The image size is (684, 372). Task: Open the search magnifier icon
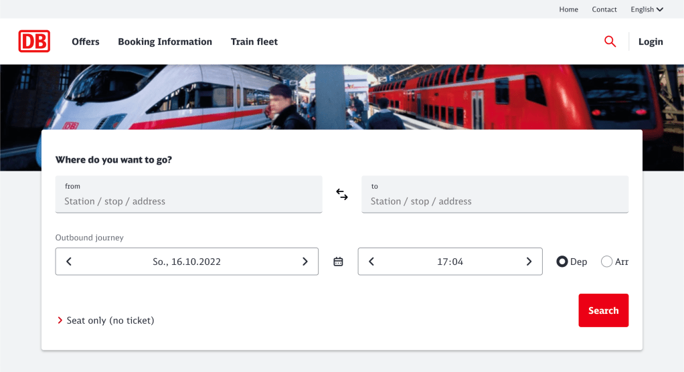pos(610,41)
